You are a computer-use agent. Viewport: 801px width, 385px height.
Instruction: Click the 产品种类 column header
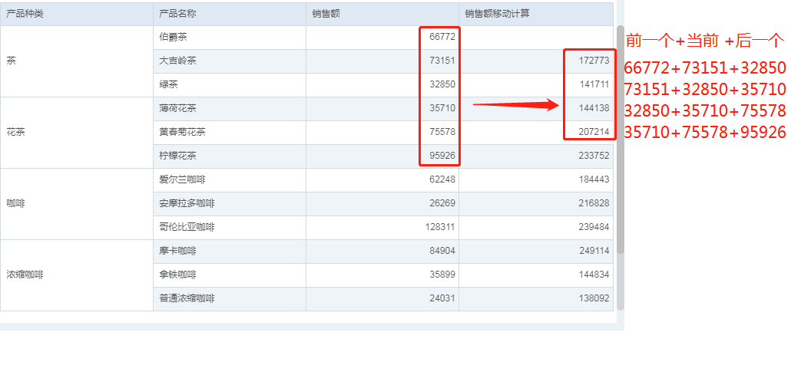[x=77, y=14]
